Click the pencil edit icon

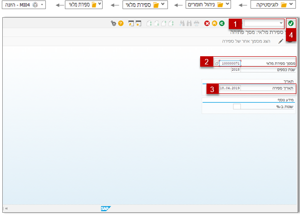(280, 41)
